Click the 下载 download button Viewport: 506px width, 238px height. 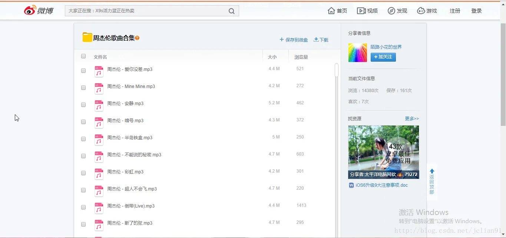click(321, 40)
